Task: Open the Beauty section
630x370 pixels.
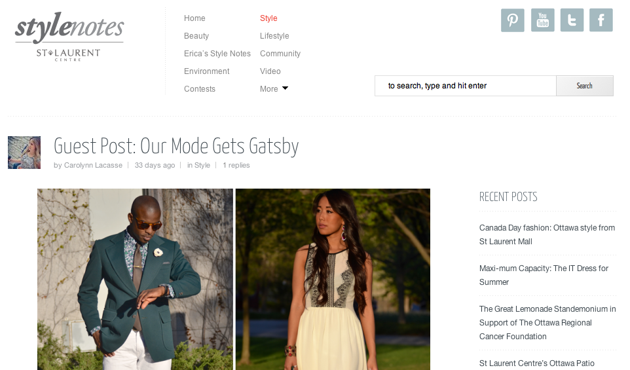Action: pos(196,36)
